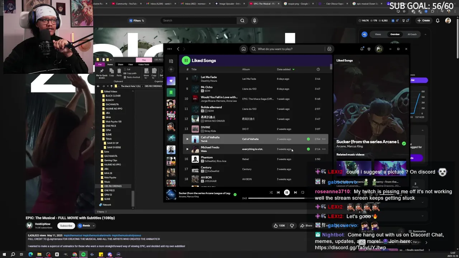
Task: Open the Discover Weekly playlist tile
Action: [x=171, y=115]
